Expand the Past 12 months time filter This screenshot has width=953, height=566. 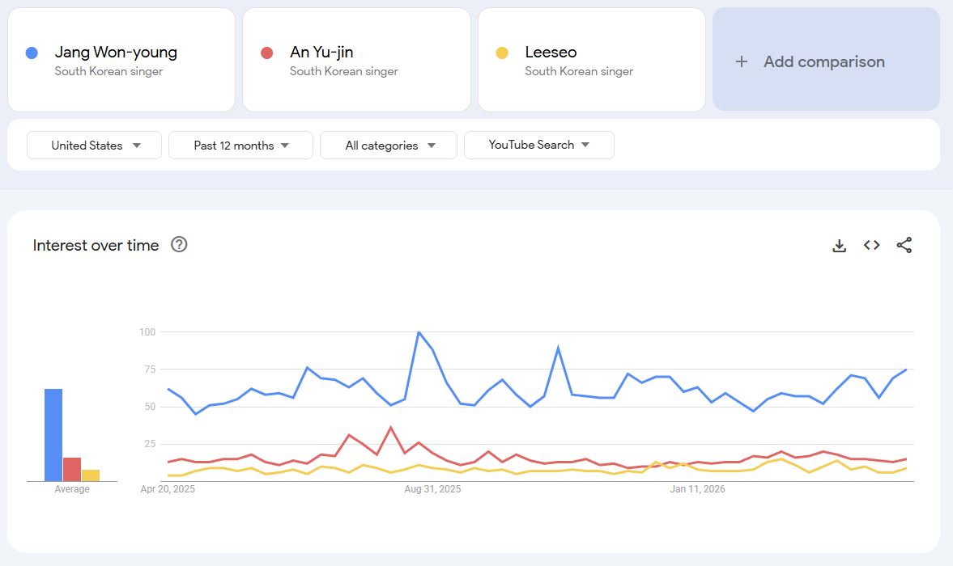pyautogui.click(x=240, y=146)
